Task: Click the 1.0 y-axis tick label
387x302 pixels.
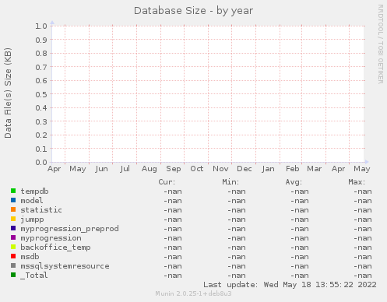Action: pos(41,26)
